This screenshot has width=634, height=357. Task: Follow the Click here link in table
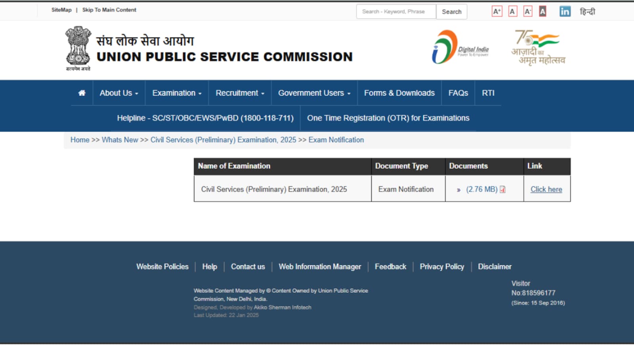[546, 189]
